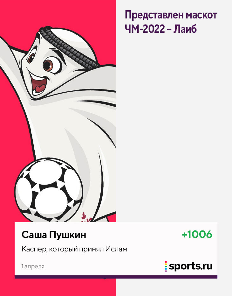Viewport: 232px width, 296px height.
Task: Click the soccer ball illustration
Action: coord(49,190)
